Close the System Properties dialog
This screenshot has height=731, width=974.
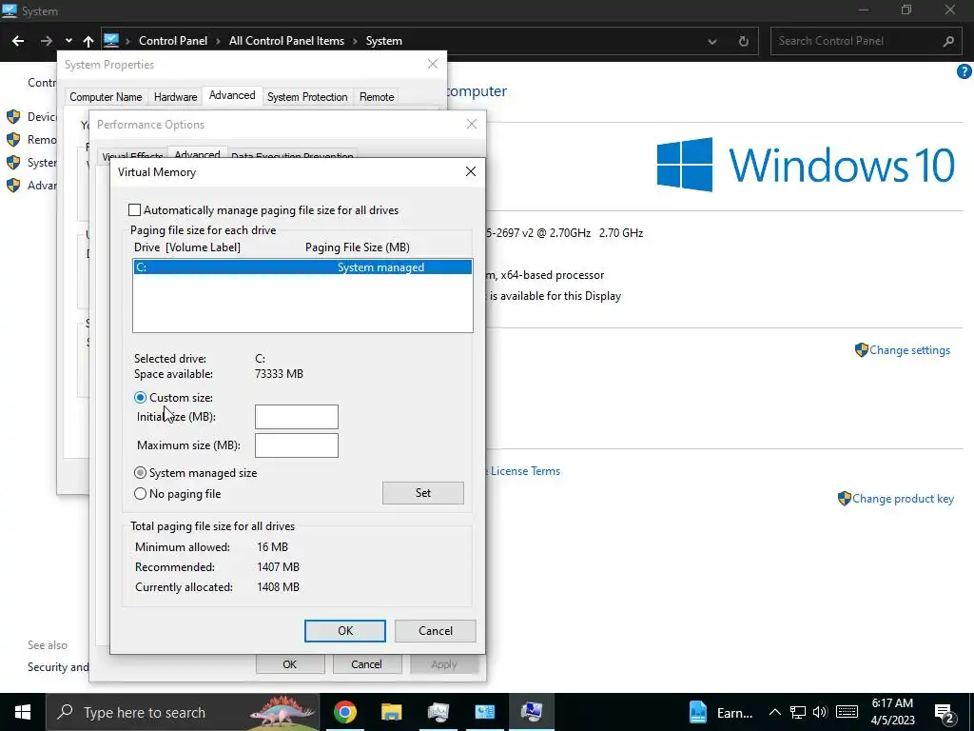coord(433,64)
